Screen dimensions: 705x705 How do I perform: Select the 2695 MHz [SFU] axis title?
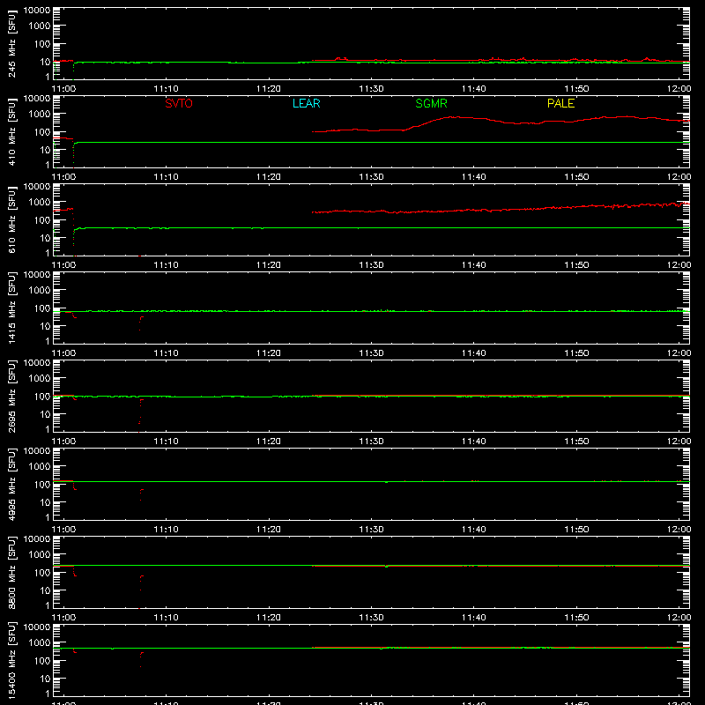[x=12, y=396]
